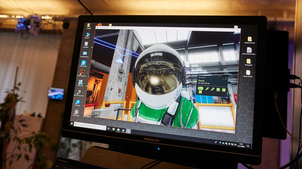Close The Gate game window

[x=238, y=30]
